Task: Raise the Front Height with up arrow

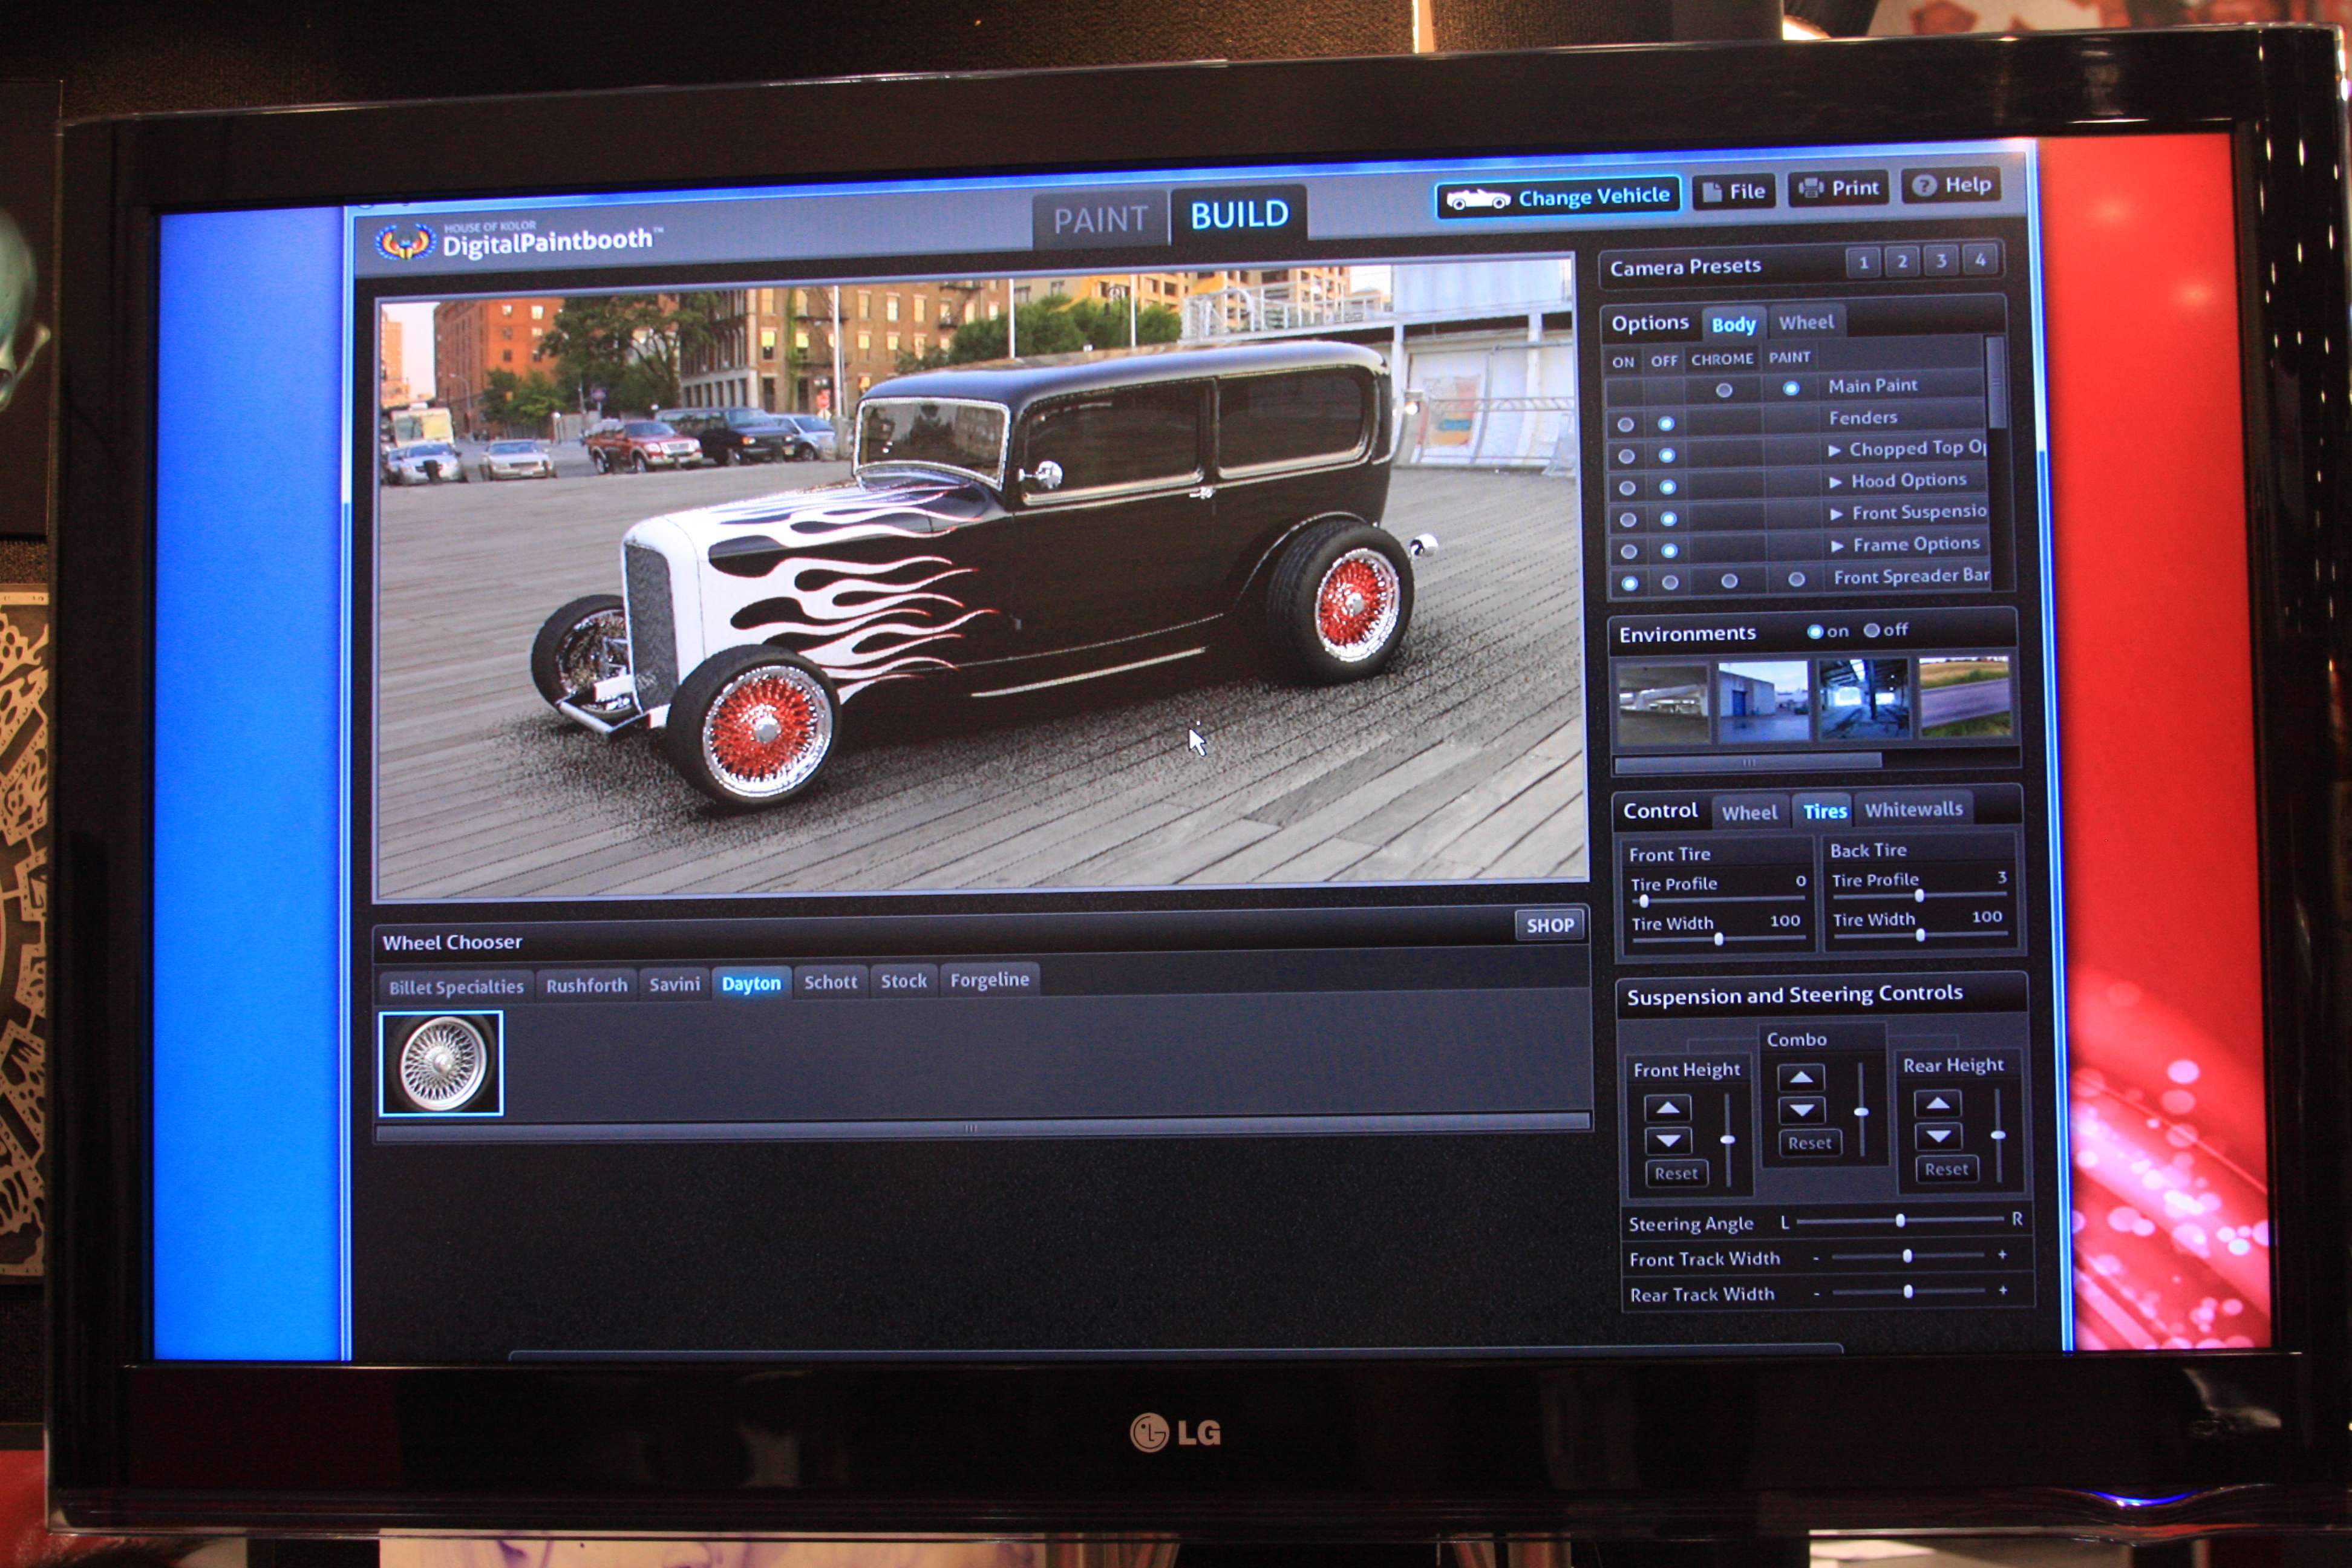Action: [1667, 1109]
